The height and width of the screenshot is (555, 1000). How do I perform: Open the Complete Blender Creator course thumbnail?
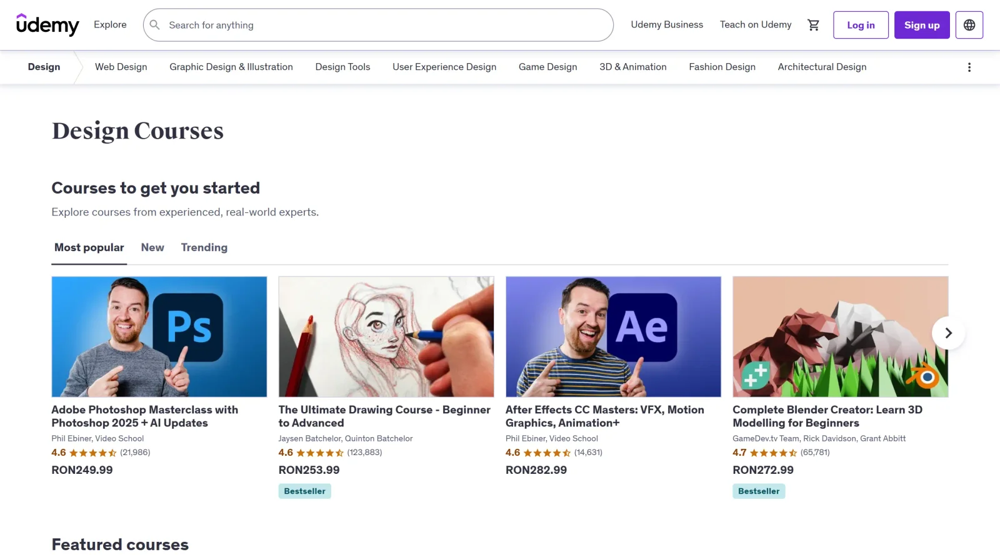click(840, 336)
